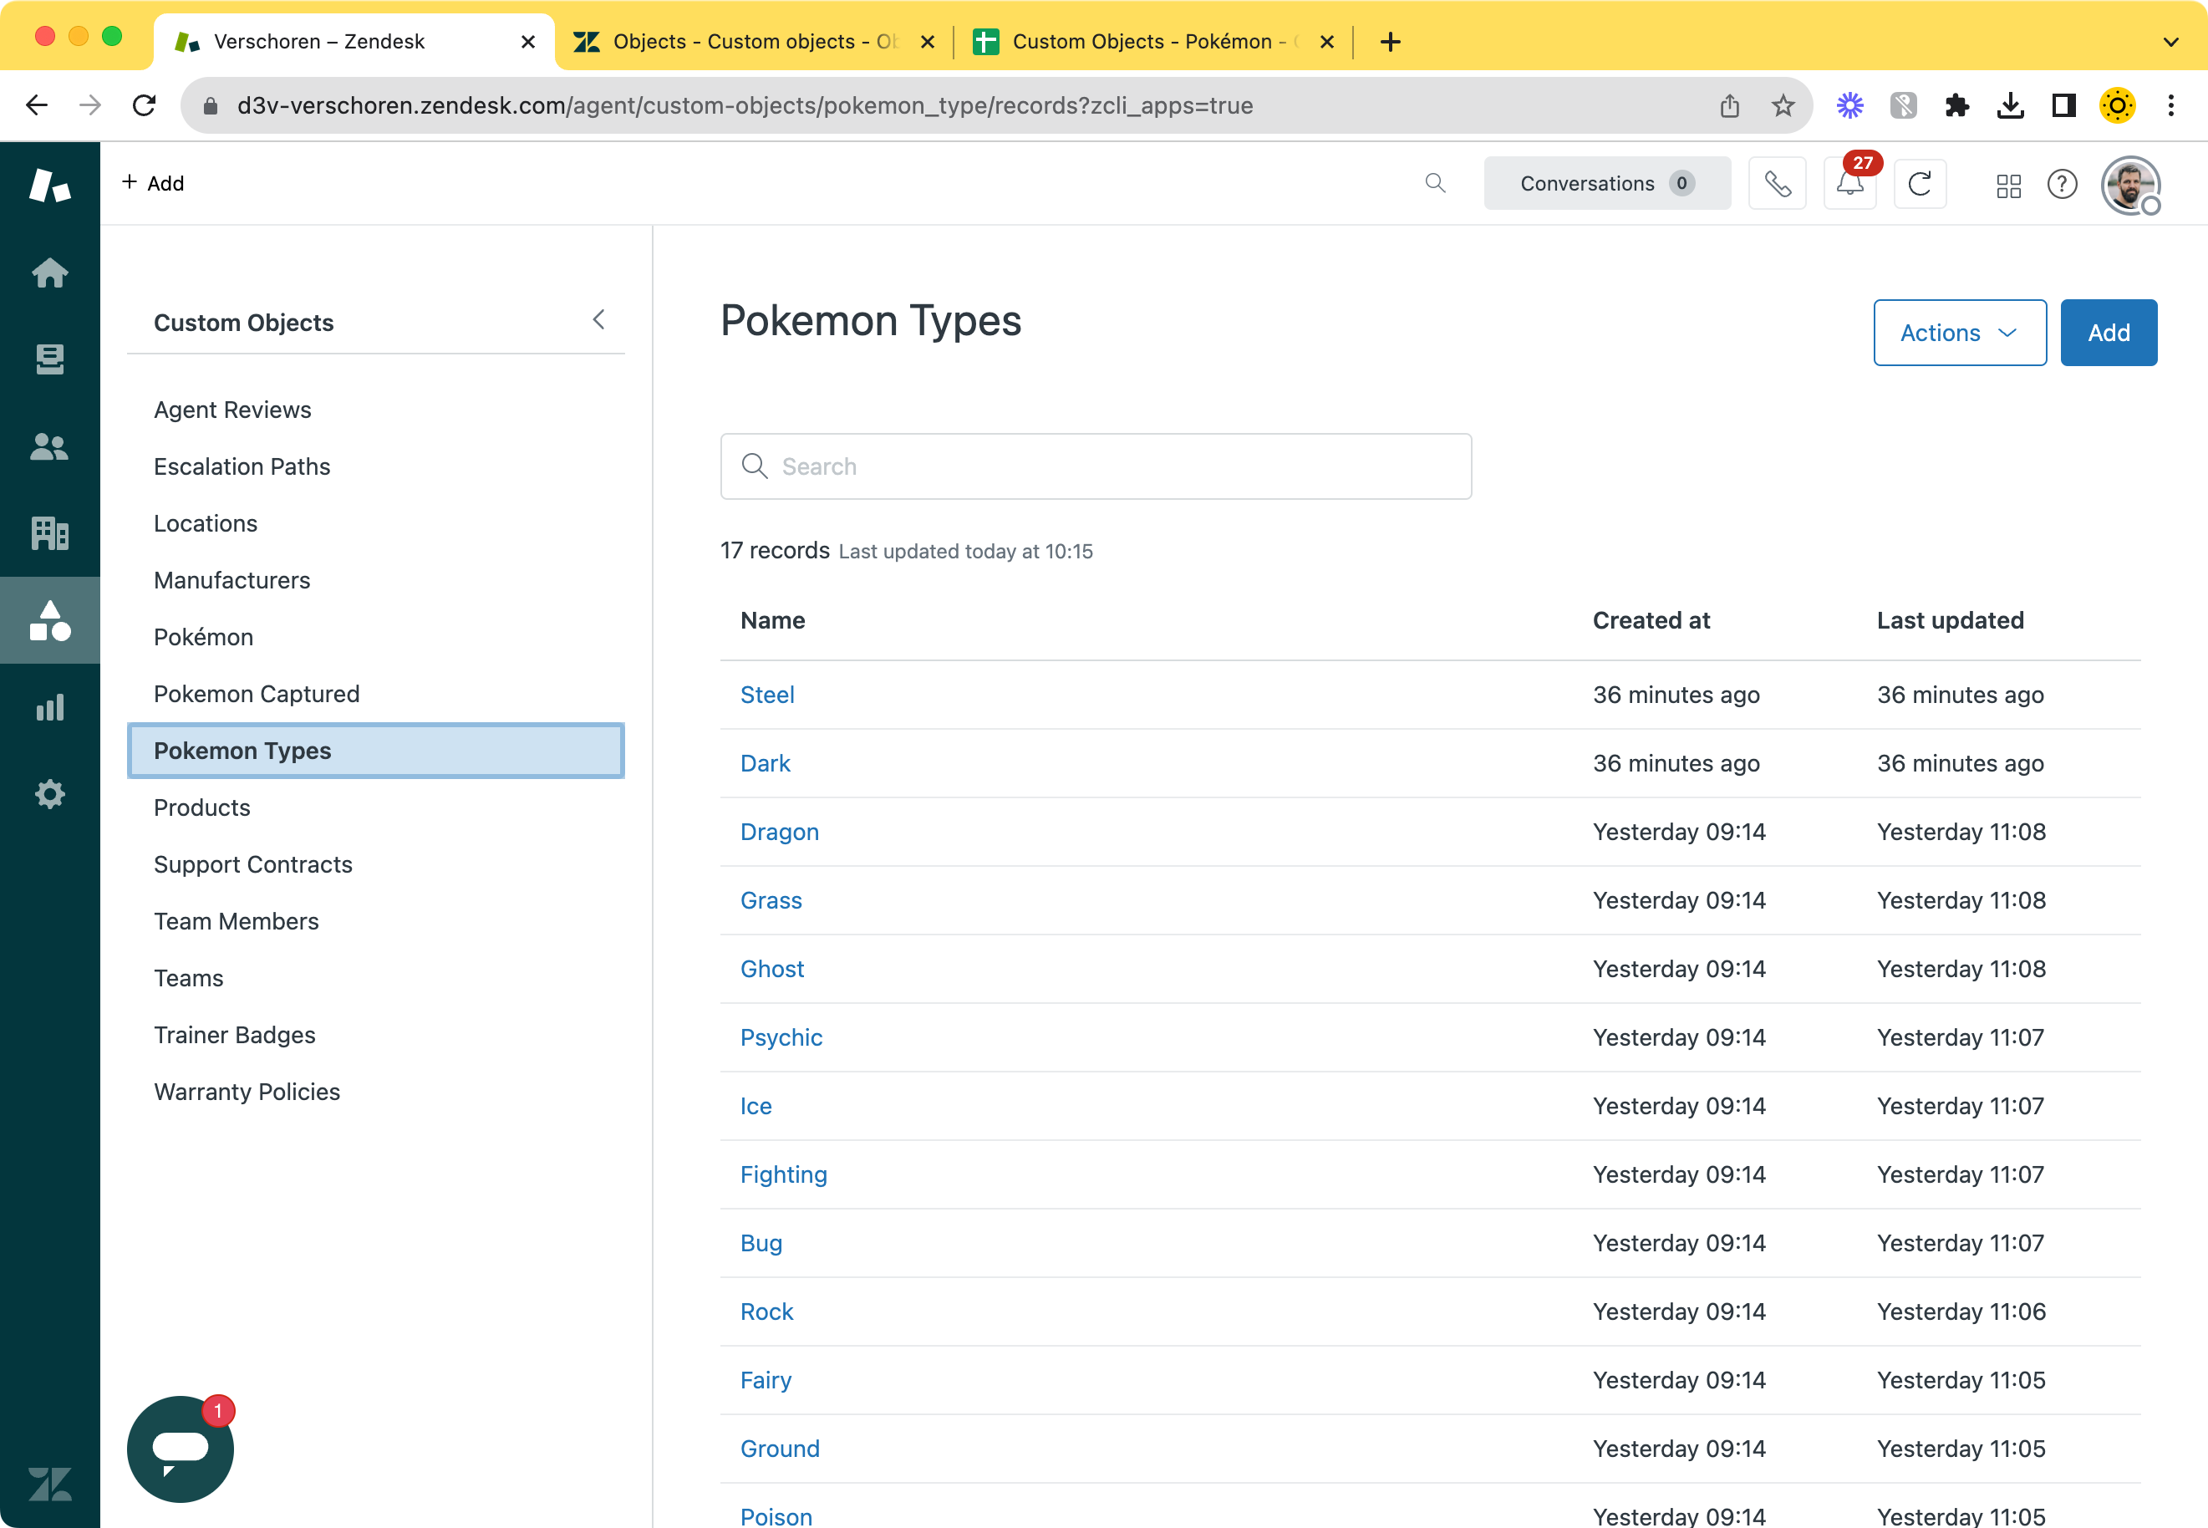The height and width of the screenshot is (1528, 2208).
Task: Open the browser tab search chevron
Action: [2170, 41]
